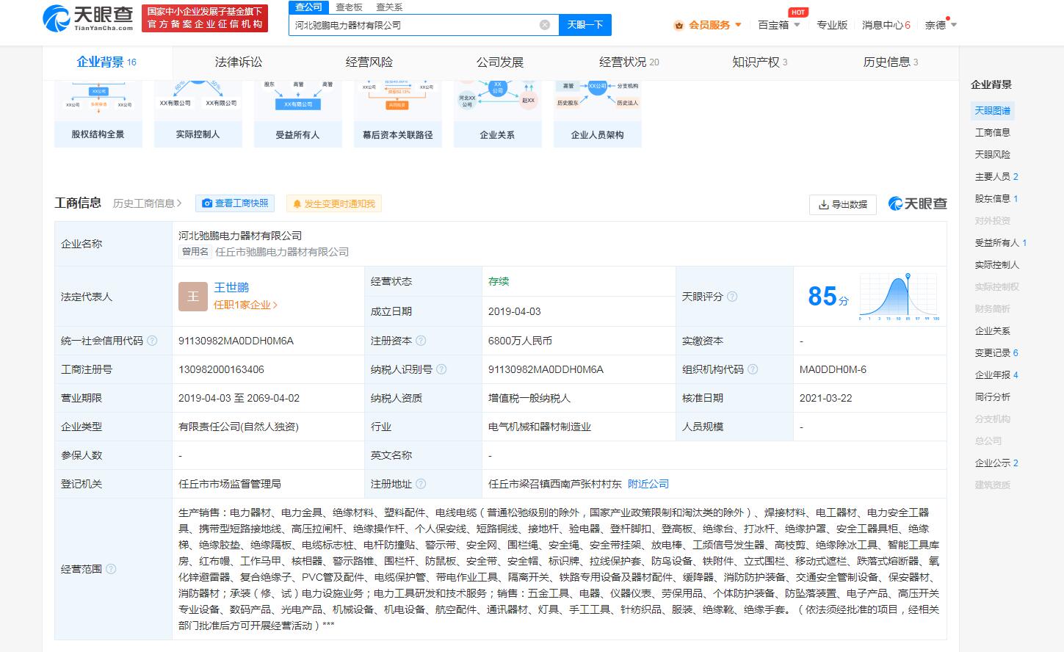This screenshot has width=1064, height=652.
Task: Open the 知识产权 tab
Action: pos(760,62)
